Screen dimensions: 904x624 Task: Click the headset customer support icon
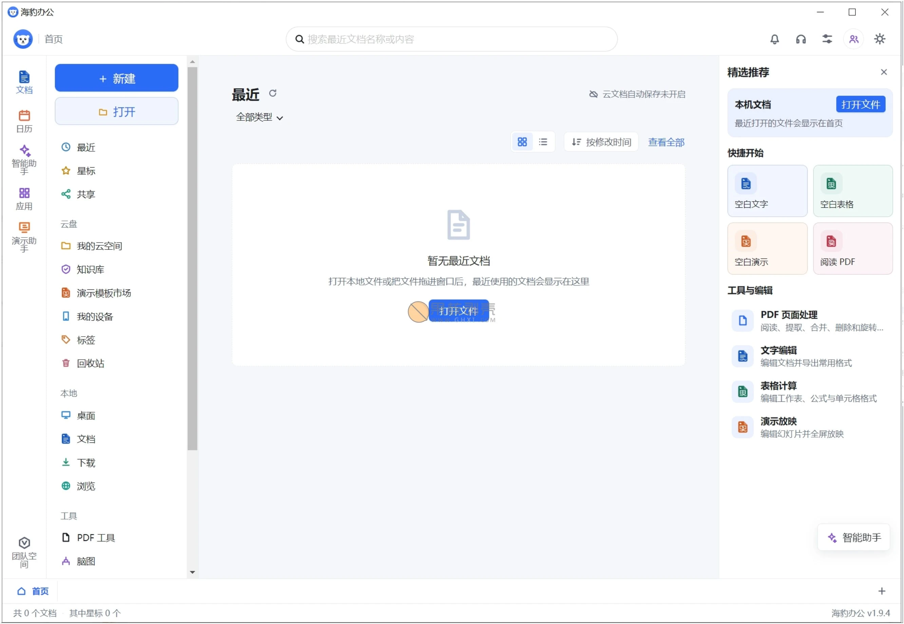tap(801, 39)
